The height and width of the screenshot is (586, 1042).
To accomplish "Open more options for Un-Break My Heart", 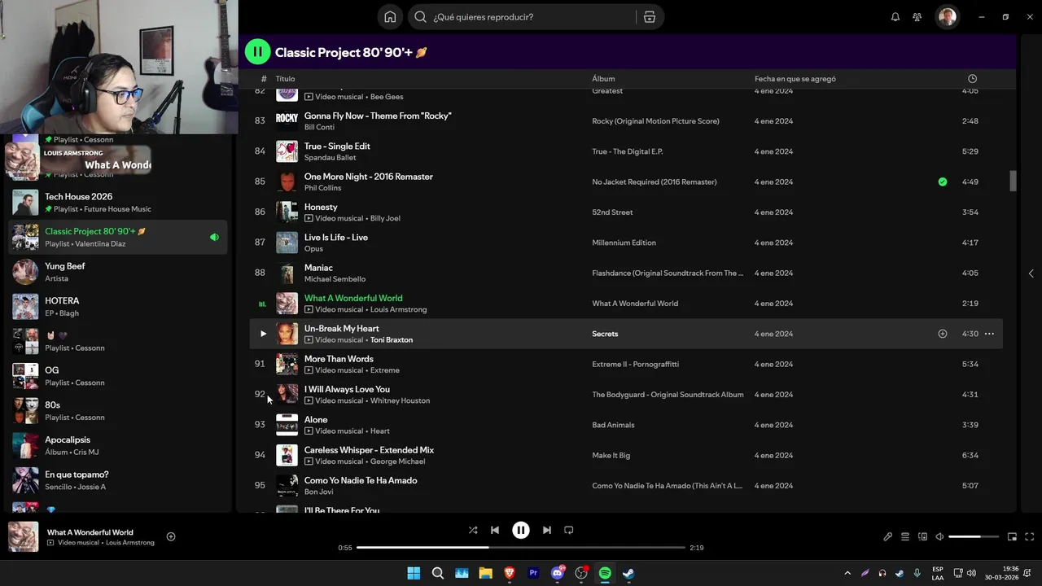I will coord(989,334).
